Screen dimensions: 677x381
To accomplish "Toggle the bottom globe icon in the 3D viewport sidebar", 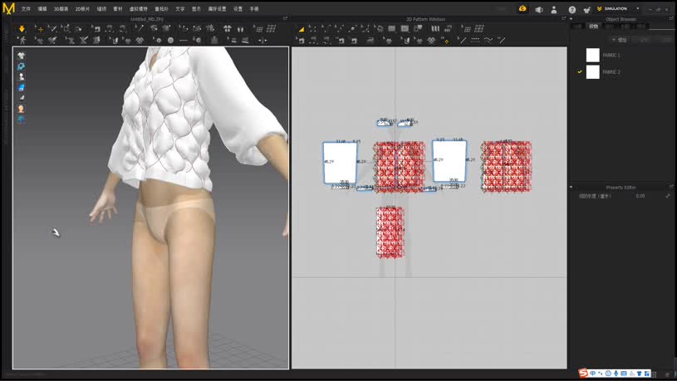I will tap(21, 120).
